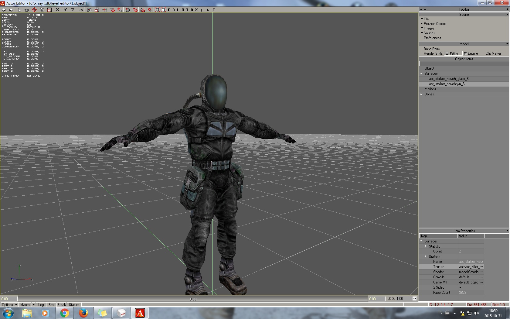Toggle the vertex snap magnet icon

point(135,10)
